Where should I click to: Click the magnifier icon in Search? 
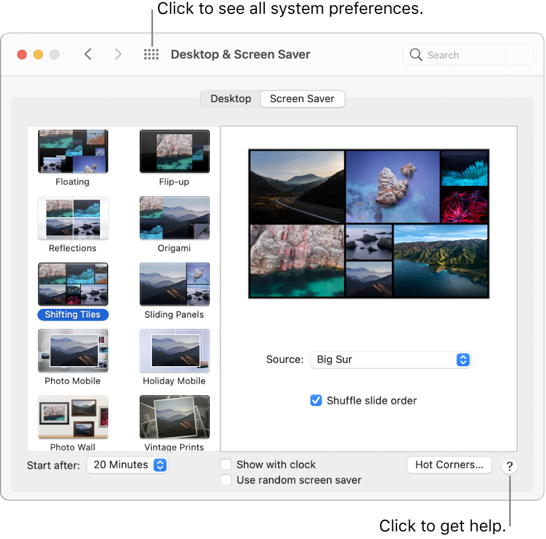[416, 54]
